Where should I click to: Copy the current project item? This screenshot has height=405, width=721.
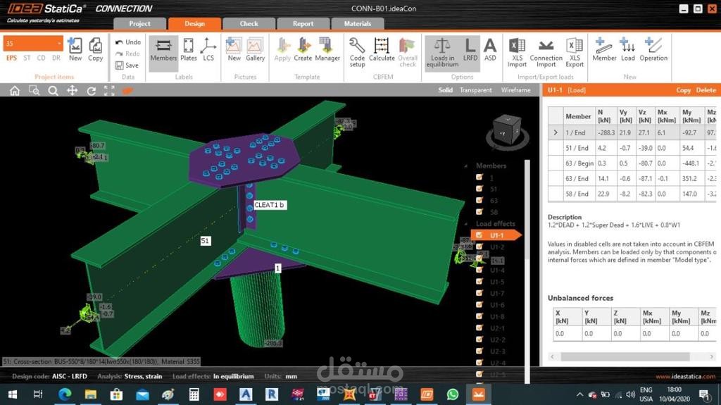coord(95,49)
